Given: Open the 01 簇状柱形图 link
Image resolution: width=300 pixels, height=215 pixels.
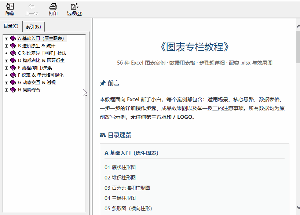Looking at the screenshot, I should click(120, 167).
